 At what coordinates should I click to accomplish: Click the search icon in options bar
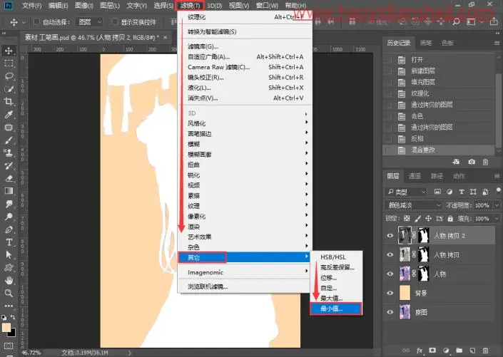(456, 22)
